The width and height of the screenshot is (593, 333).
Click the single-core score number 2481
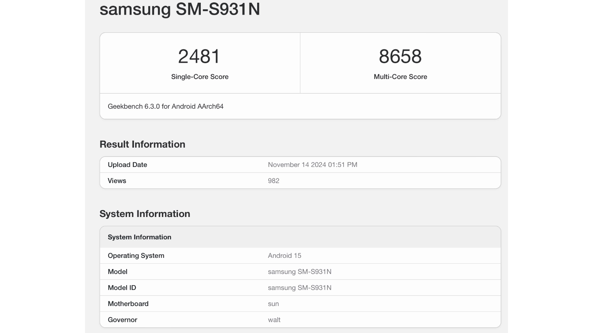pos(199,57)
